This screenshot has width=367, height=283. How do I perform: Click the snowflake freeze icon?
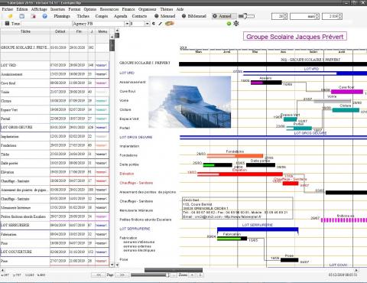(236, 24)
